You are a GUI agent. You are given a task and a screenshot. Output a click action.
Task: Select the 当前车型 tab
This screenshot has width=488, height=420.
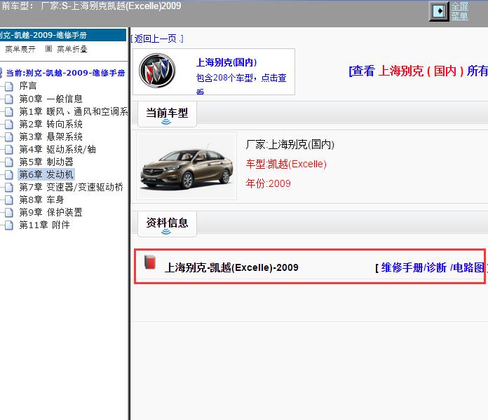[167, 114]
